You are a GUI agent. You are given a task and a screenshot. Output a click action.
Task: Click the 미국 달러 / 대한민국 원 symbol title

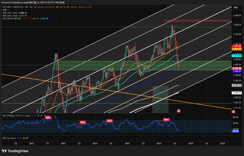(13, 7)
